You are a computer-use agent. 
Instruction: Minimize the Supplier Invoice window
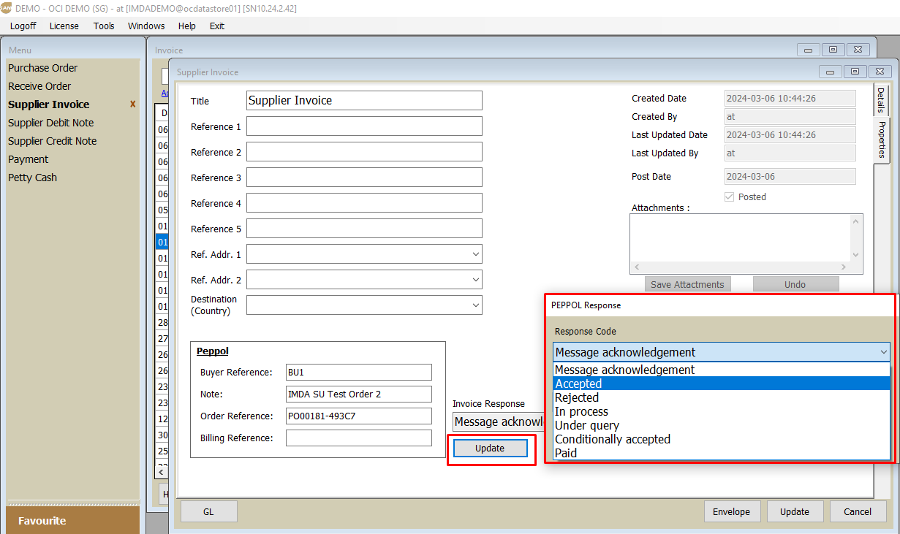[x=830, y=72]
